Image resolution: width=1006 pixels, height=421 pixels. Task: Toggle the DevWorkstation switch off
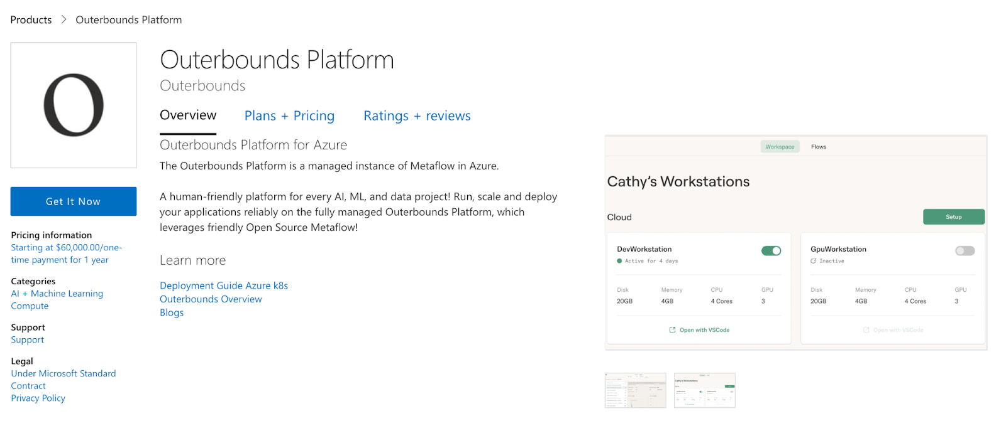pos(771,251)
